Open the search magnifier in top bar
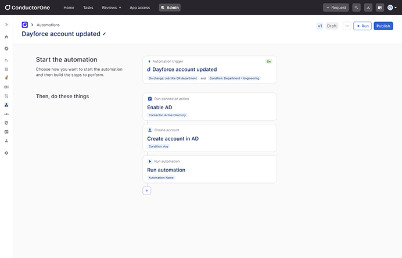The width and height of the screenshot is (402, 258). 356,8
